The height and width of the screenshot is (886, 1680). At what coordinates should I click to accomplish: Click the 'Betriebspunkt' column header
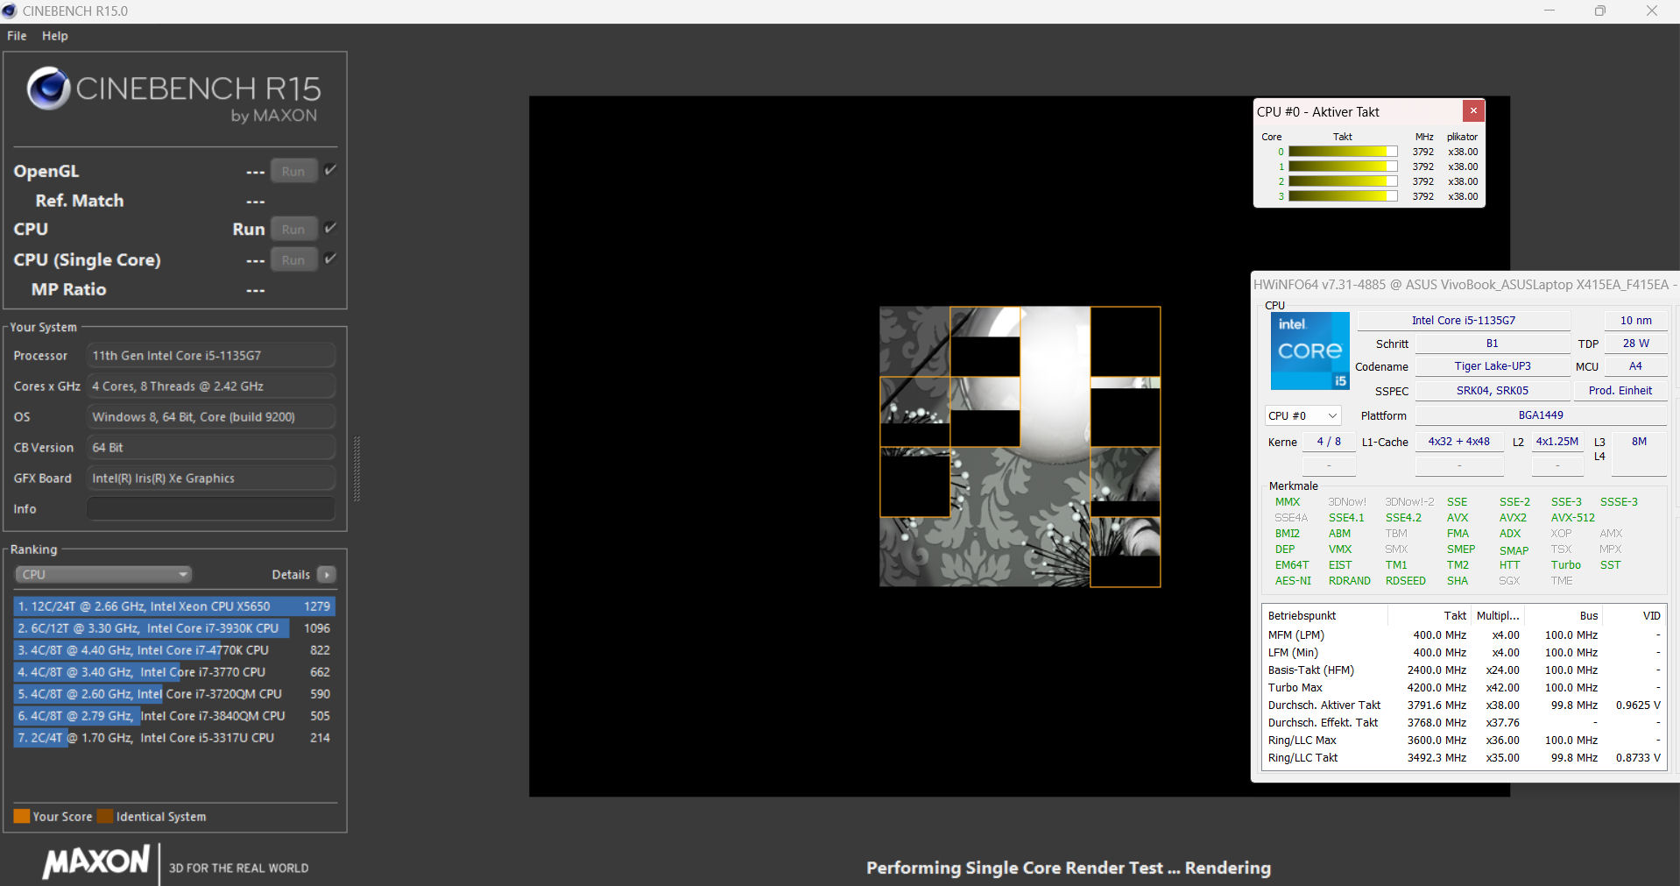1302,616
